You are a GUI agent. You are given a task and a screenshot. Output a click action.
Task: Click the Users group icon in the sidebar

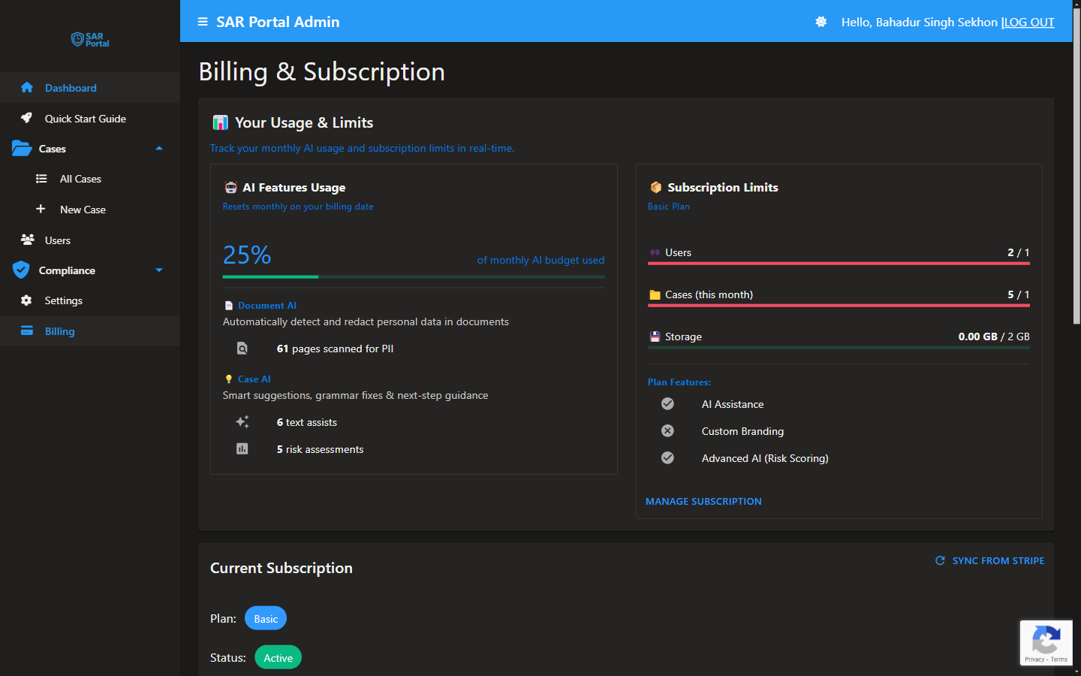coord(26,240)
